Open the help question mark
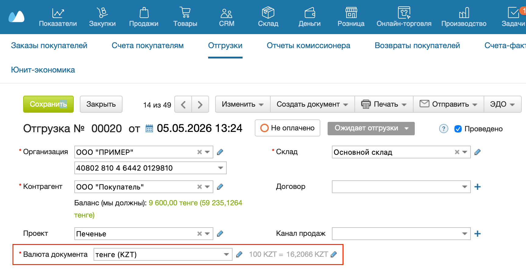Image resolution: width=526 pixels, height=276 pixels. [444, 129]
